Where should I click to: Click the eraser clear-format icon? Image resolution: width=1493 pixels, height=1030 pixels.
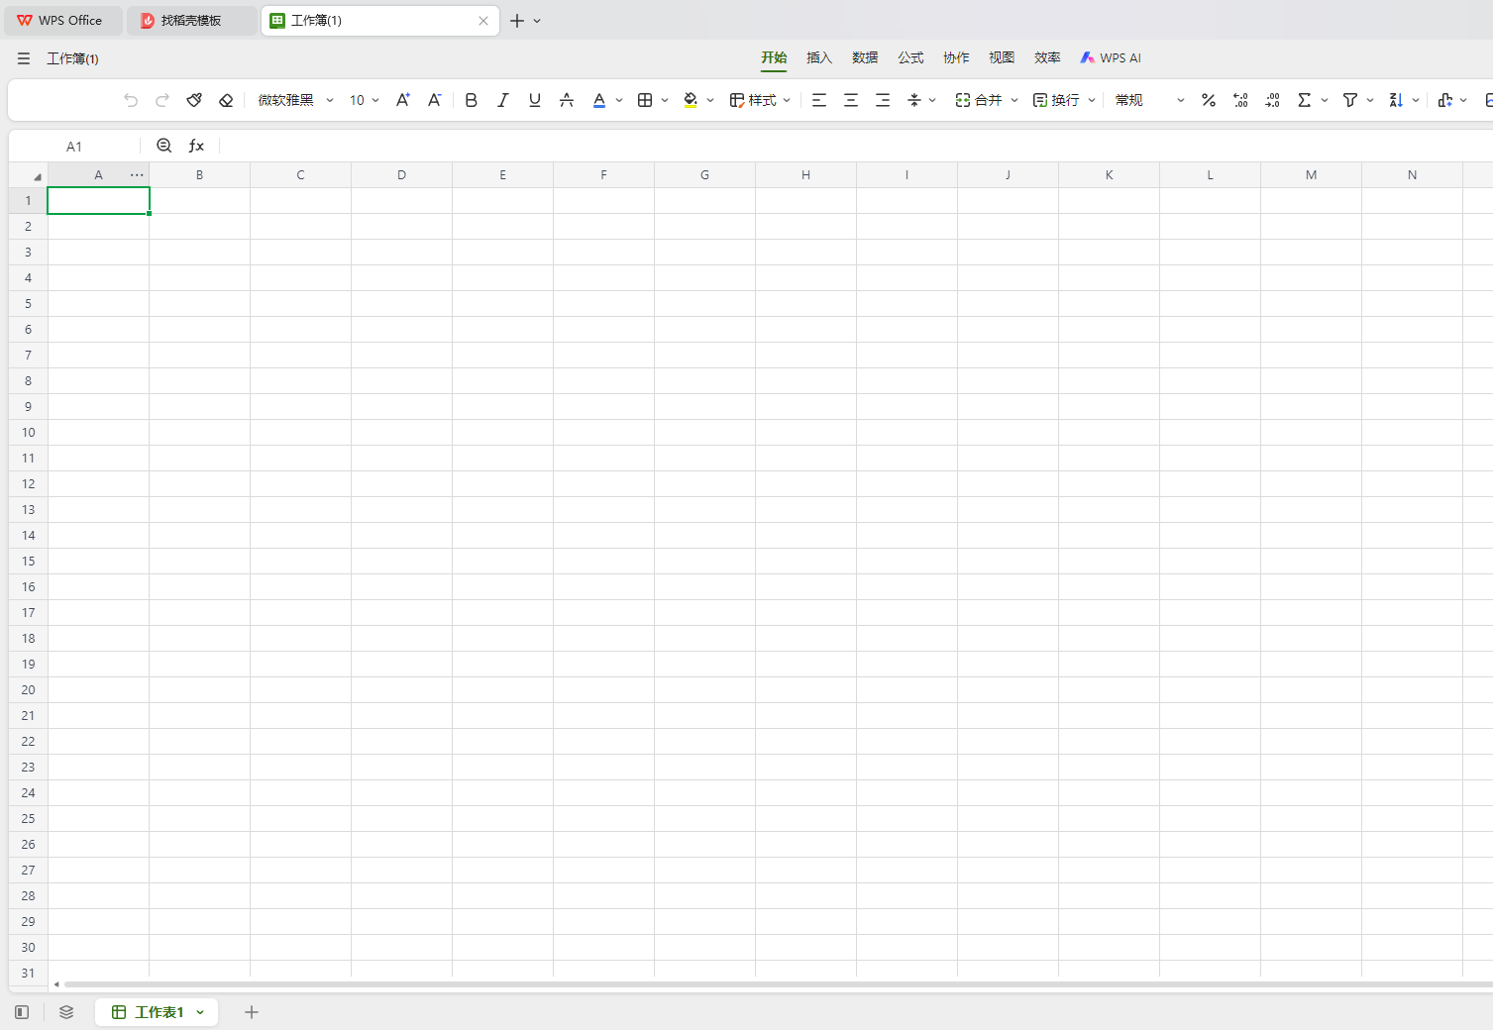[x=226, y=100]
